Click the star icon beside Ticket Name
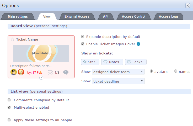This screenshot has height=126, width=193. click(x=12, y=39)
